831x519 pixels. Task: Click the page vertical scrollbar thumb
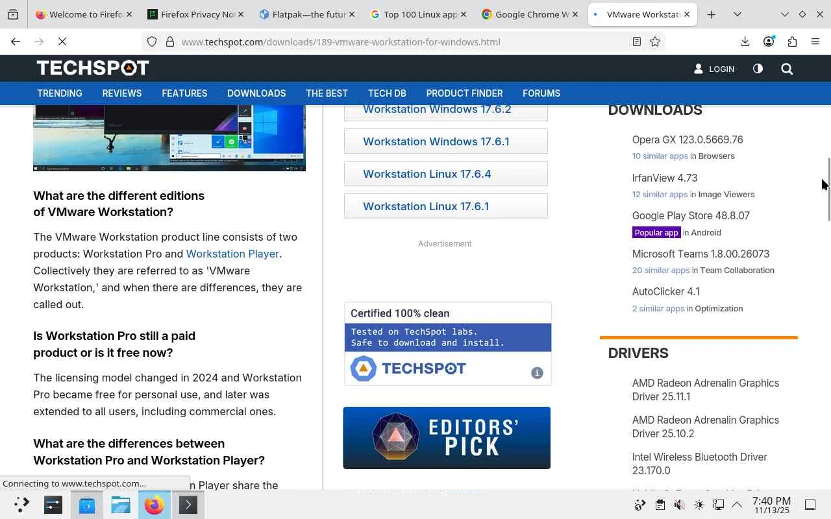[828, 189]
